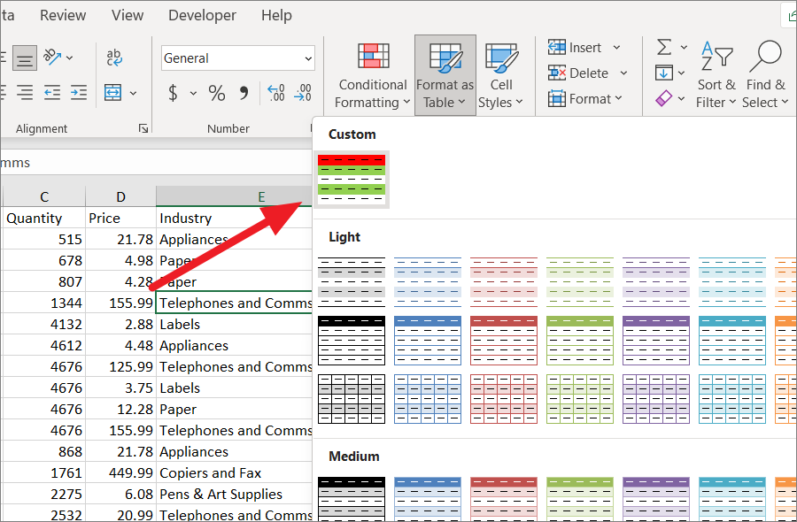Click Decrease Indent icon
This screenshot has width=797, height=522.
tap(52, 93)
